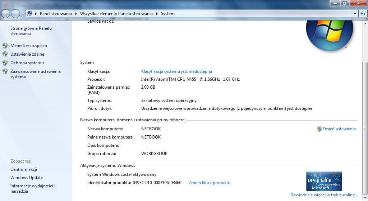Open Strona główna Panelu sterowania link

click(x=31, y=31)
